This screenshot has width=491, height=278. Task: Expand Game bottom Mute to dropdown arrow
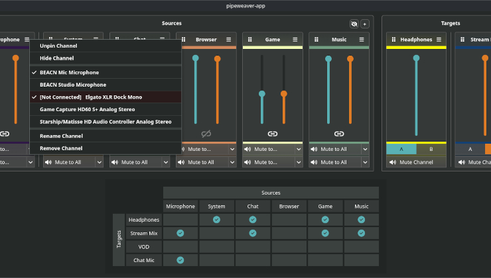click(299, 162)
